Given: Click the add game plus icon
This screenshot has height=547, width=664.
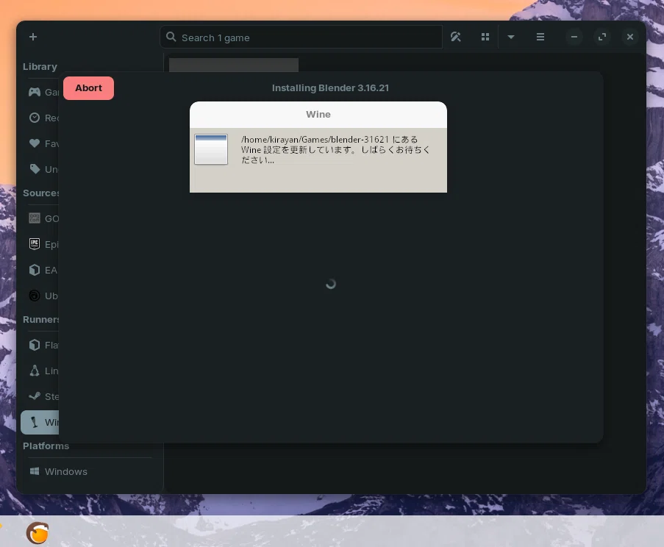Looking at the screenshot, I should (x=33, y=37).
